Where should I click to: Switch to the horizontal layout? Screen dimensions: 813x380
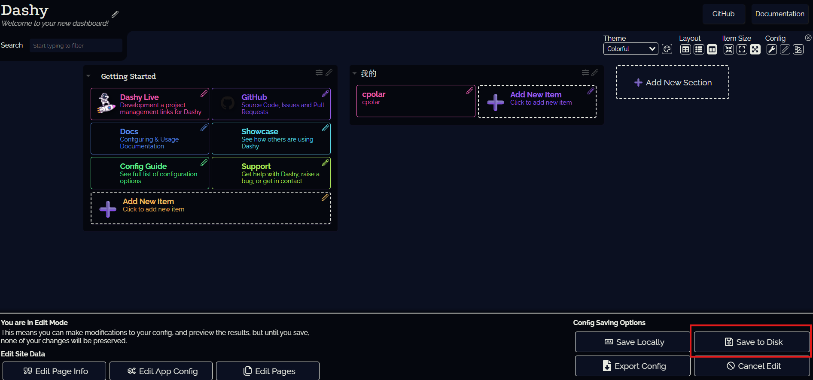[x=712, y=49]
